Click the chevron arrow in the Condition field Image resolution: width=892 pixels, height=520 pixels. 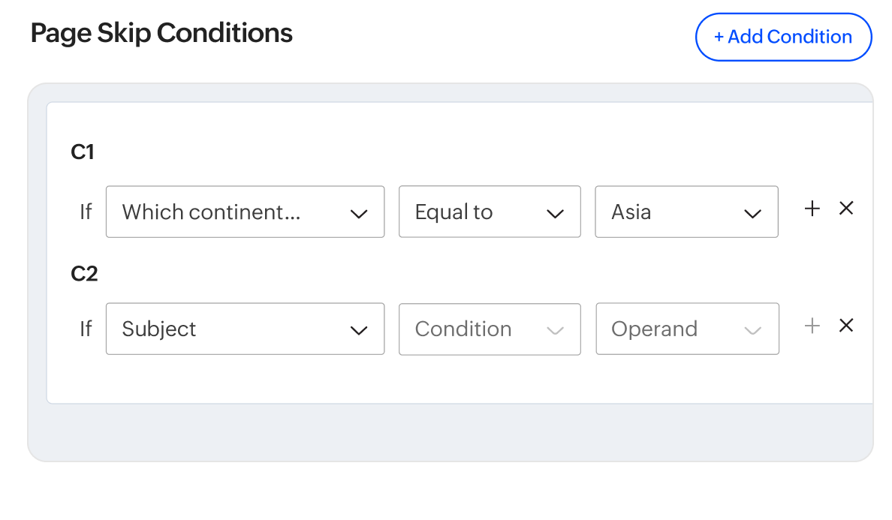[x=555, y=330]
